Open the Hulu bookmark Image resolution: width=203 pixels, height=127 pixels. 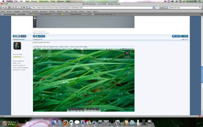[x=67, y=11]
